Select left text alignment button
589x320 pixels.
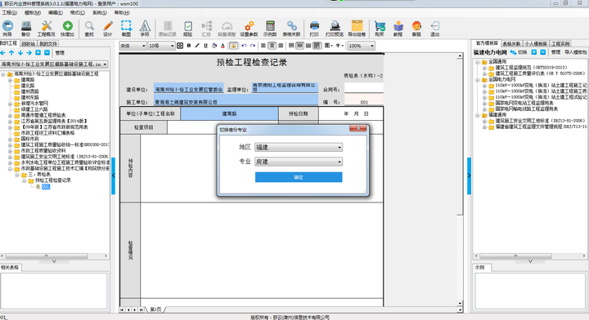(263, 46)
